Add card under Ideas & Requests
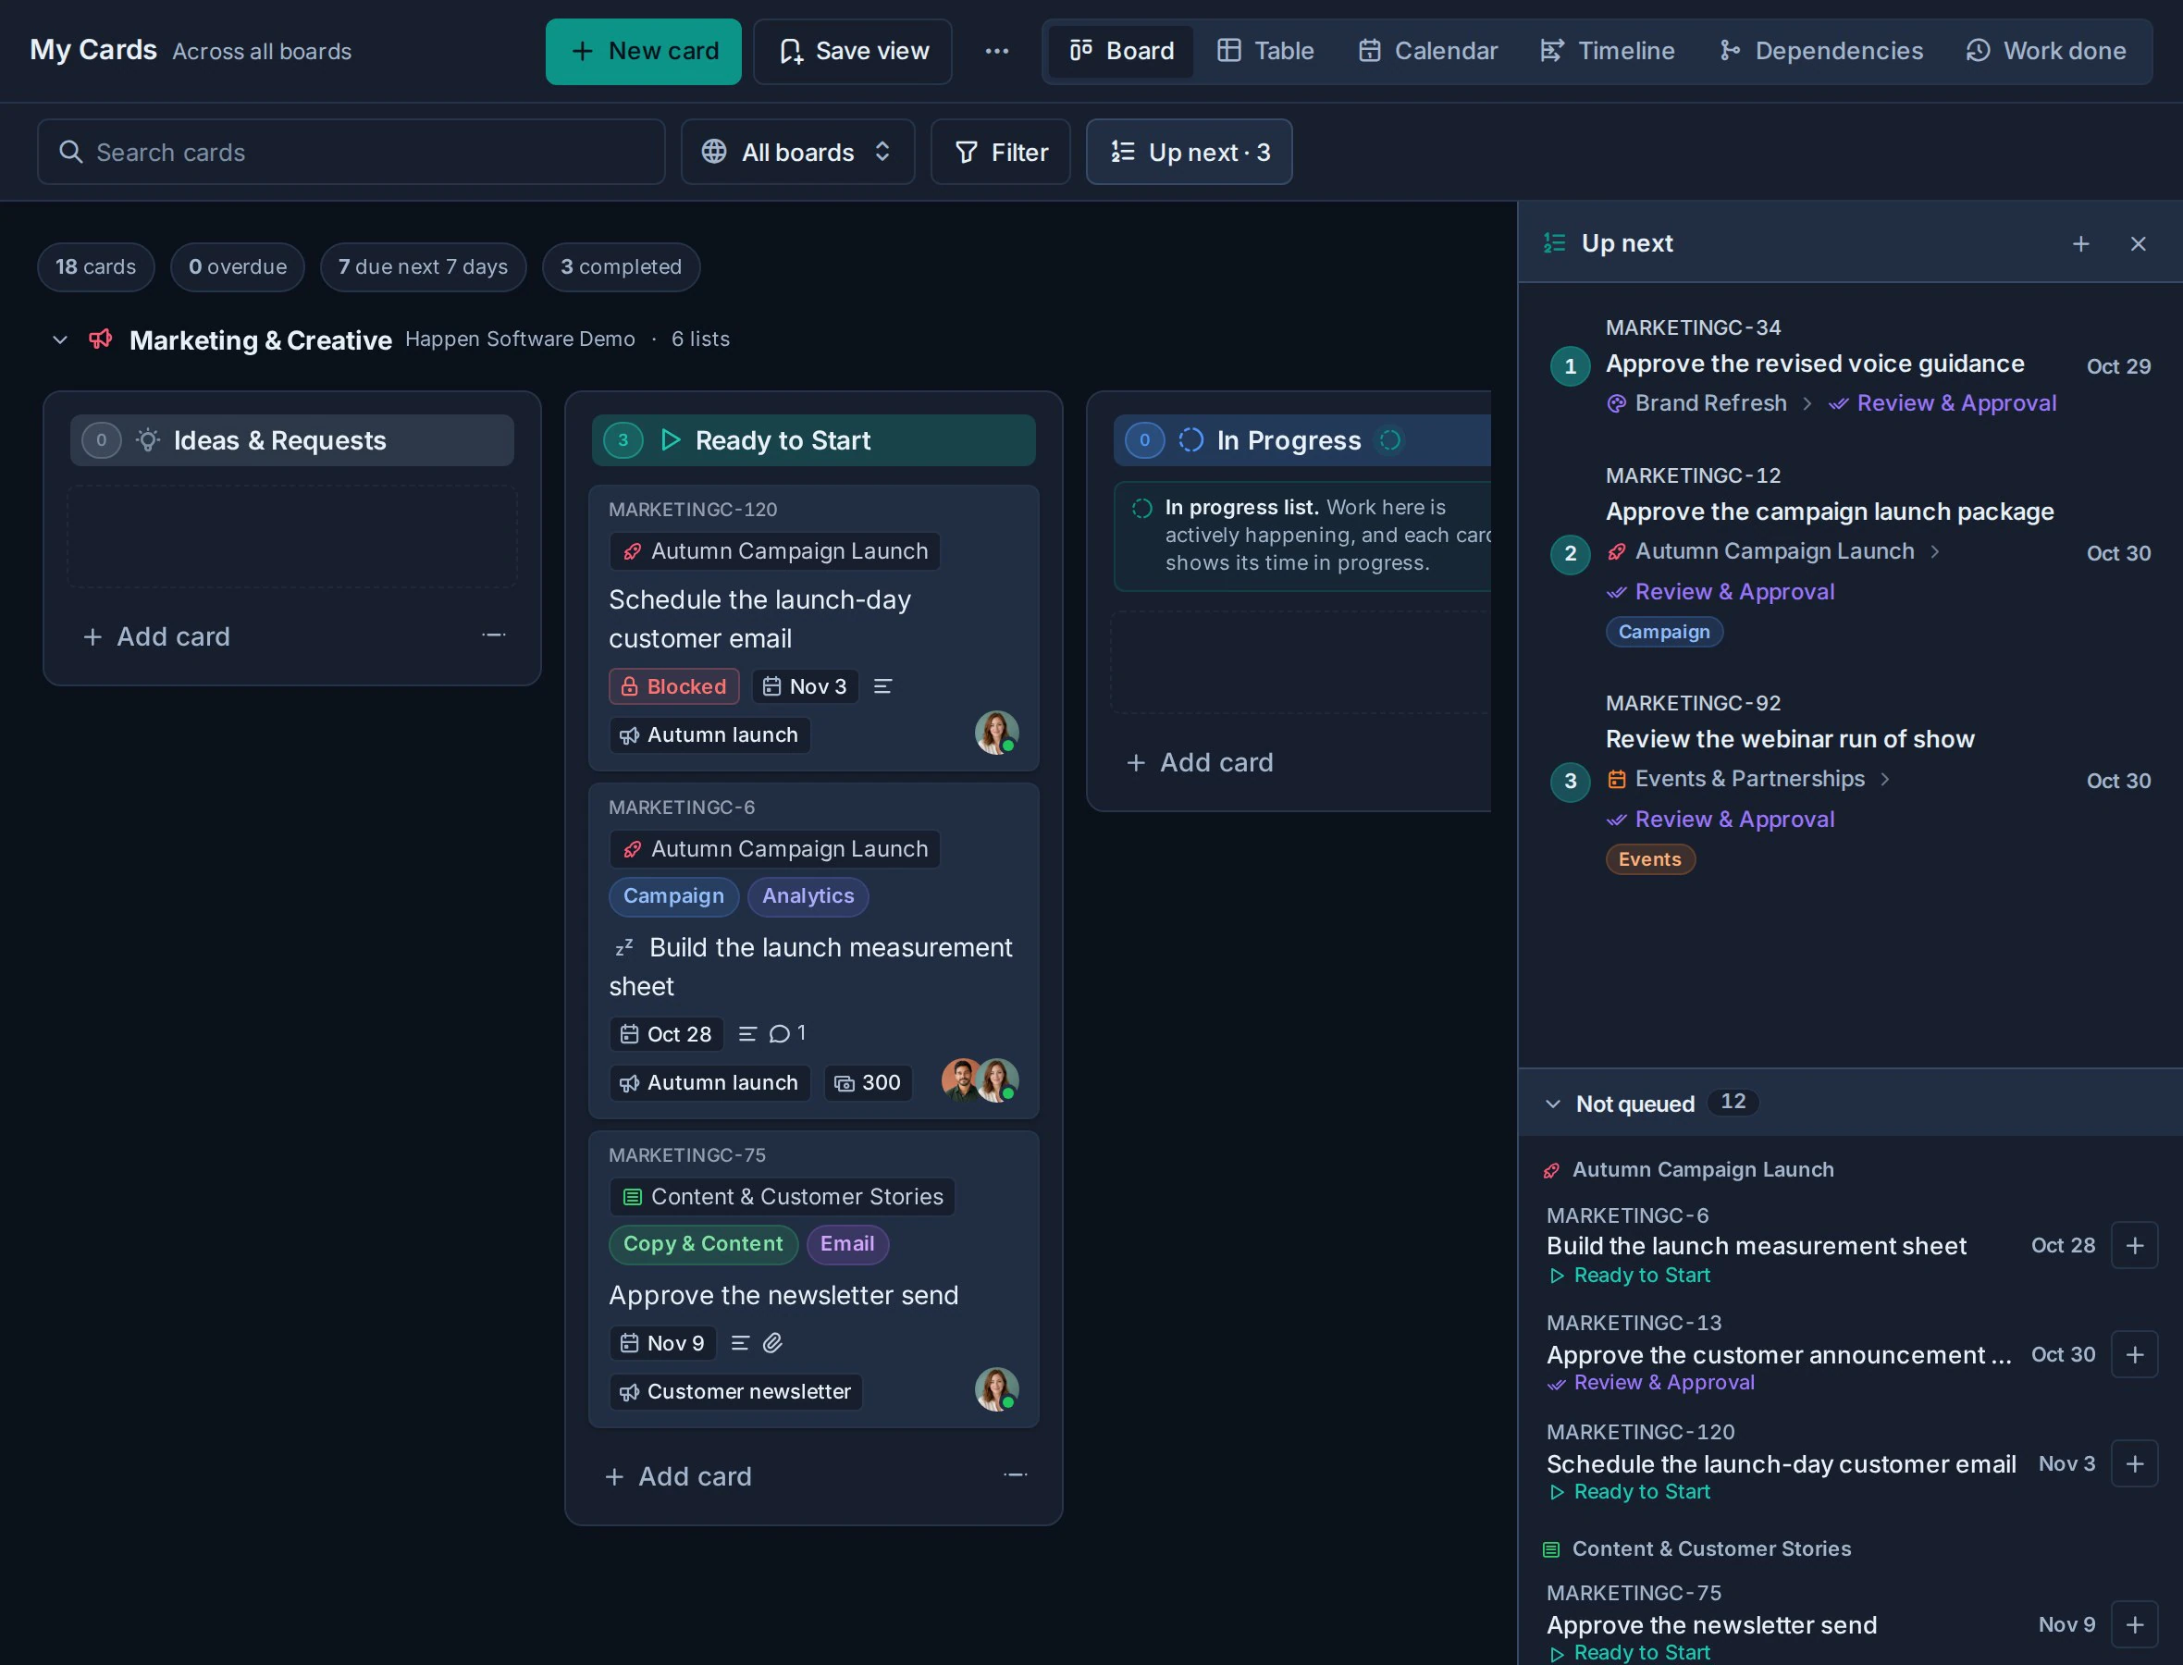This screenshot has width=2183, height=1665. pyautogui.click(x=156, y=636)
